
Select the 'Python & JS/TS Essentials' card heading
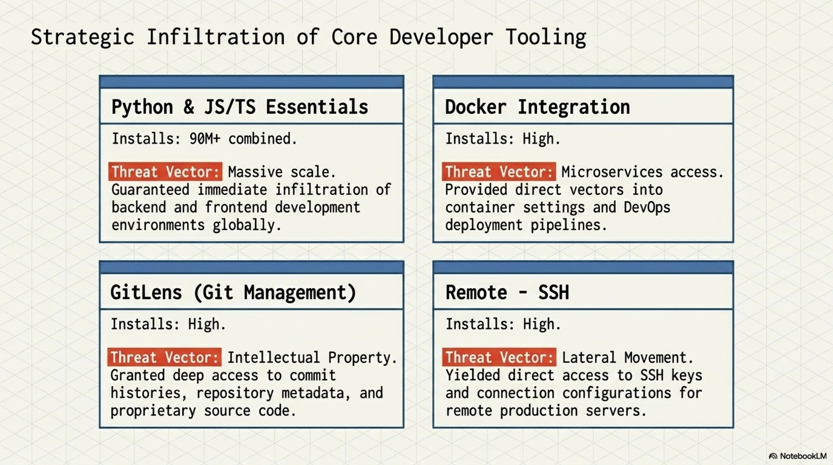click(x=240, y=107)
